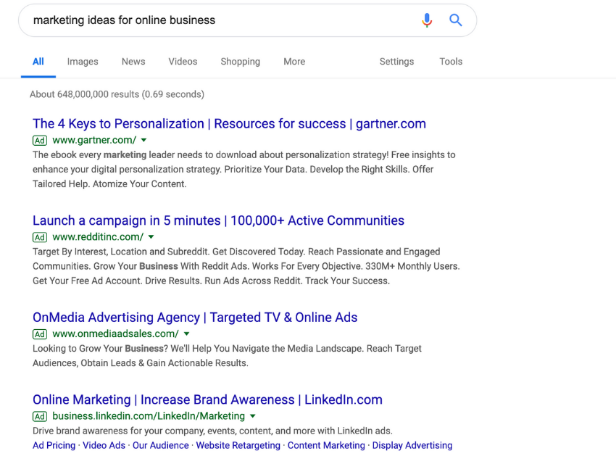Click the Ad badge next to www.gartner.com
The image size is (616, 464).
pos(40,140)
